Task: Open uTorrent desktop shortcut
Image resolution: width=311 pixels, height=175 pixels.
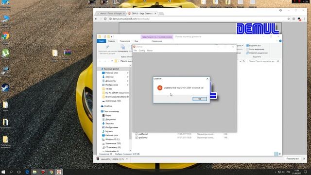Action: [x=5, y=53]
